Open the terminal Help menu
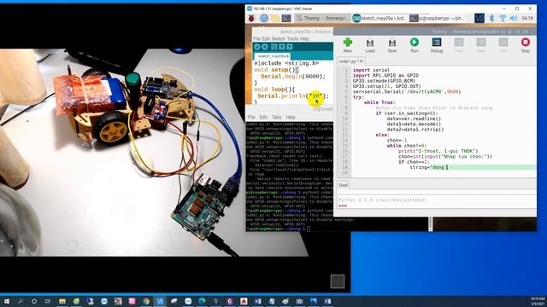Image resolution: width=547 pixels, height=307 pixels. (291, 118)
